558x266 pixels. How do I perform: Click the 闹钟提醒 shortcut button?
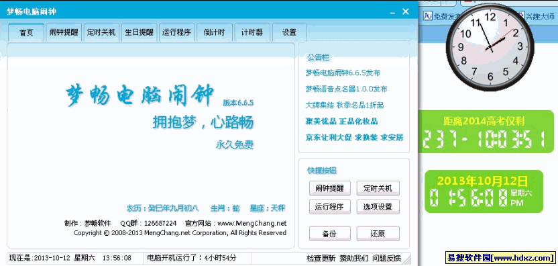click(330, 188)
